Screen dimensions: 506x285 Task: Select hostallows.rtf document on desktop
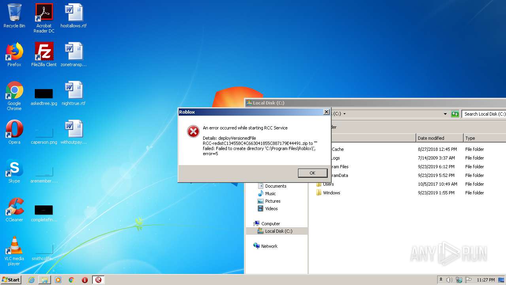(x=74, y=16)
